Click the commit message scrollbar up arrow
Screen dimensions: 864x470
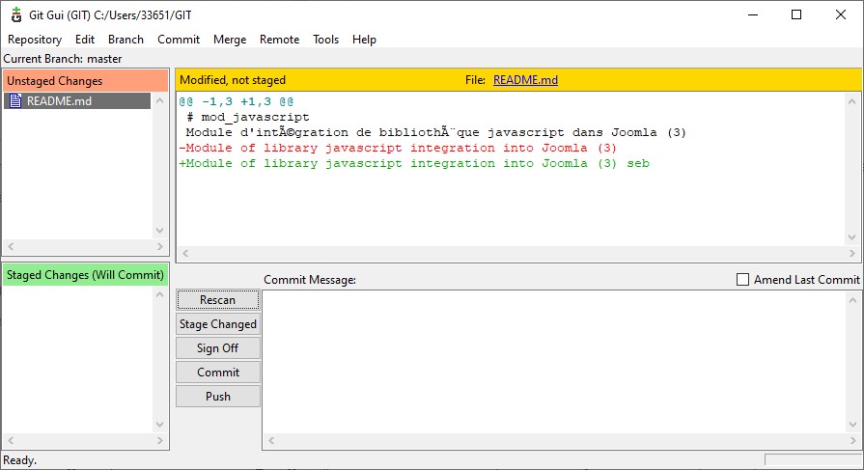[x=852, y=300]
